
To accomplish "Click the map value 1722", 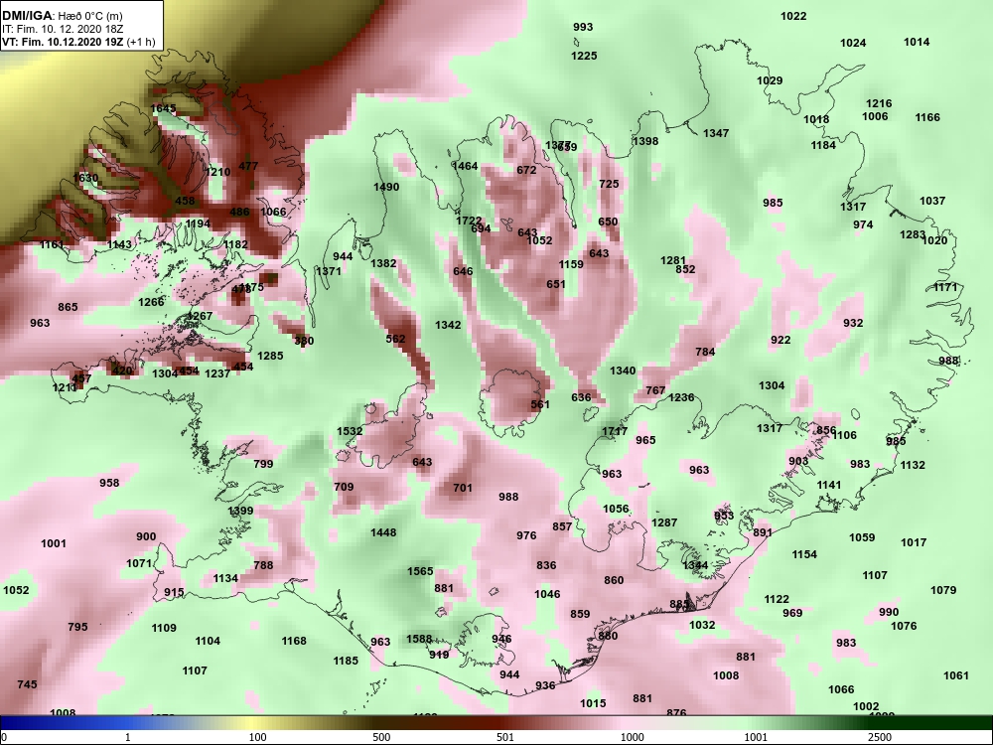I will (469, 221).
